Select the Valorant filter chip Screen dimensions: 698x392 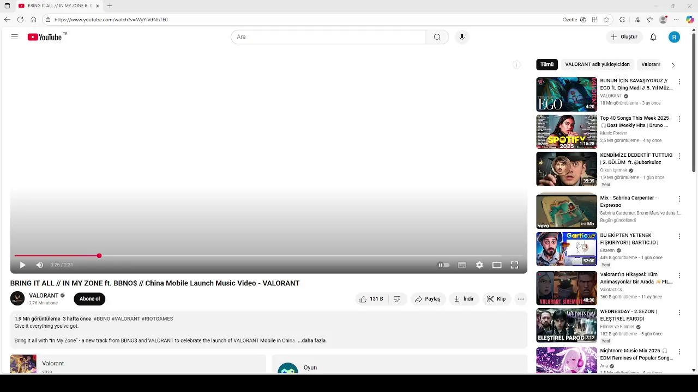(651, 64)
